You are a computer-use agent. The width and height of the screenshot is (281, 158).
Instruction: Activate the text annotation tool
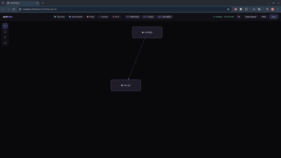pyautogui.click(x=5, y=37)
